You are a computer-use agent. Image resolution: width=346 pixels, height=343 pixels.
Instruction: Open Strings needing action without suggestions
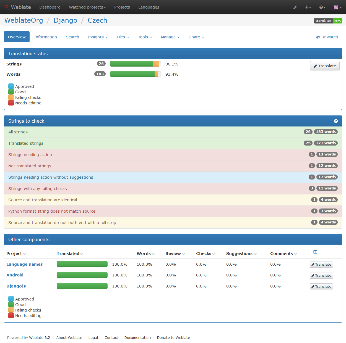point(173,177)
